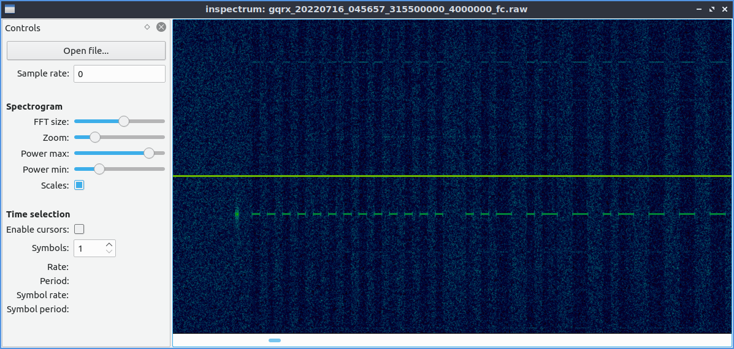Click the bright green center frequency line
This screenshot has width=734, height=349.
pos(452,176)
